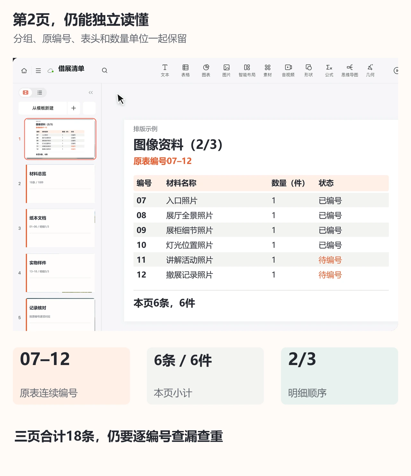Screen dimensions: 411x476
Task: Click the cell 撤展记录照片
Action: 189,275
